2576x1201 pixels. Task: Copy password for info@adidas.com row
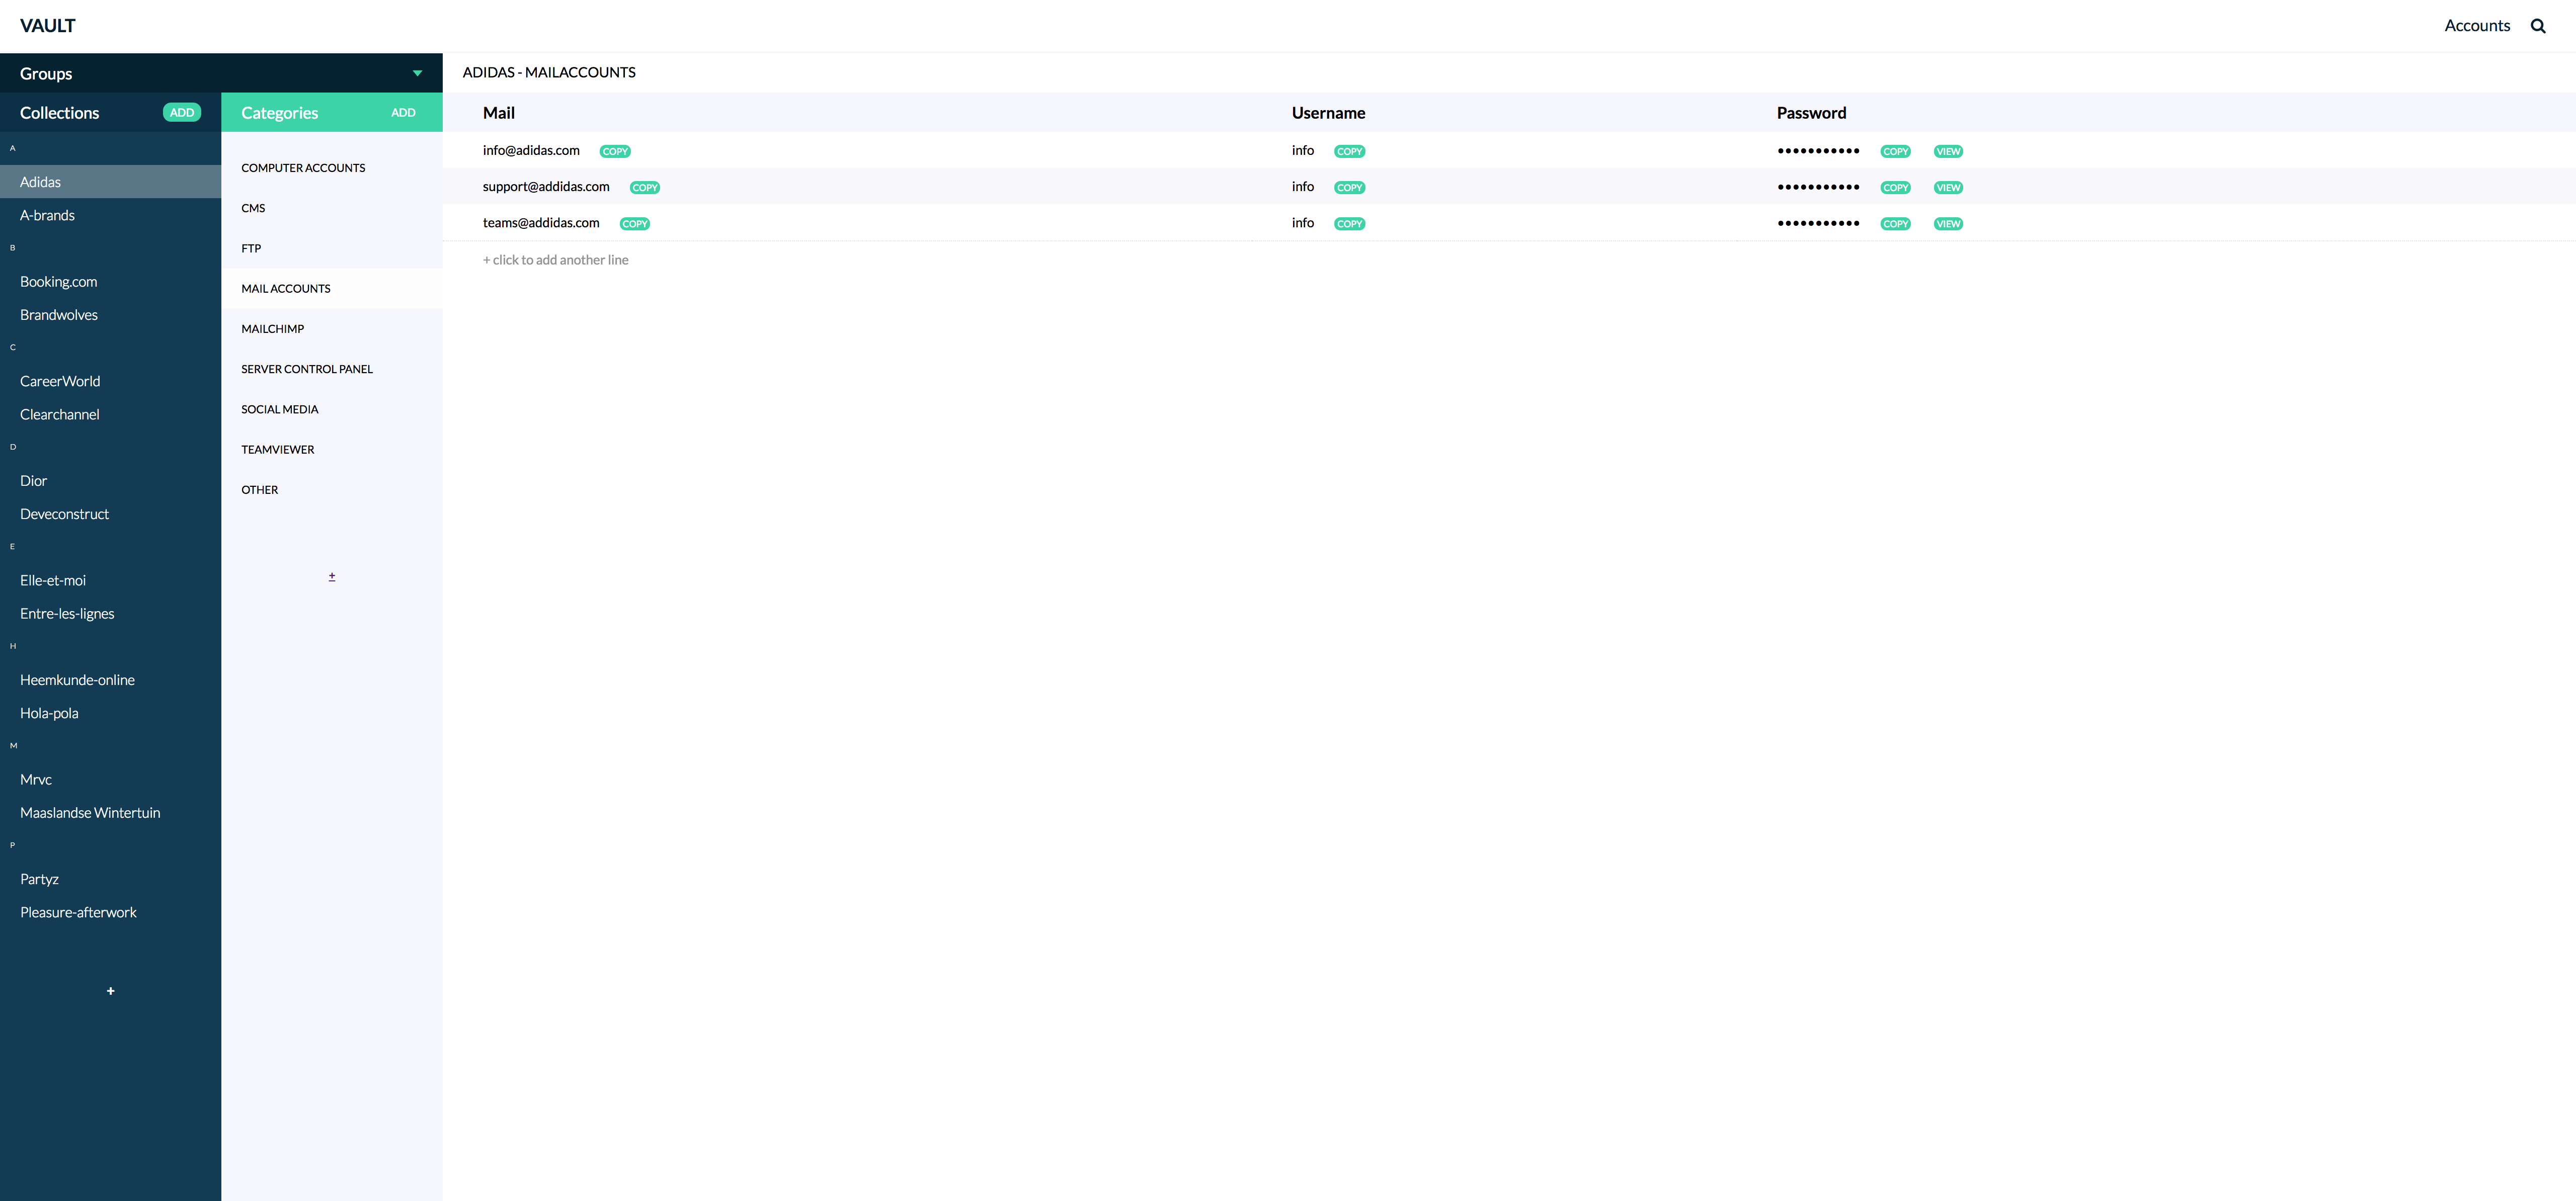1895,152
